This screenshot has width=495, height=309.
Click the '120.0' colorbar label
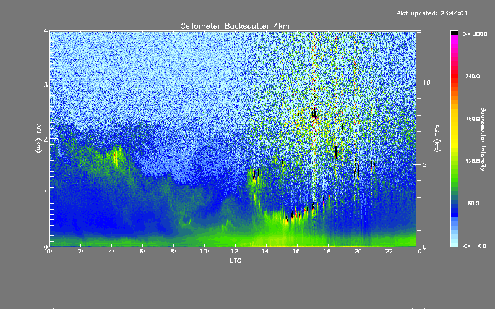[x=472, y=161]
